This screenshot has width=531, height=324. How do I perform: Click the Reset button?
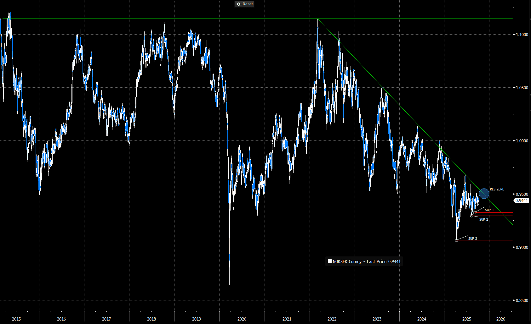(x=244, y=4)
